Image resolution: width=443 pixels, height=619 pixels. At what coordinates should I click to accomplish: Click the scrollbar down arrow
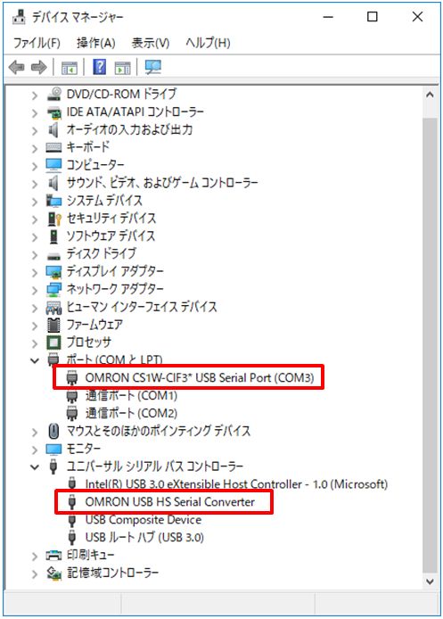coord(430,582)
